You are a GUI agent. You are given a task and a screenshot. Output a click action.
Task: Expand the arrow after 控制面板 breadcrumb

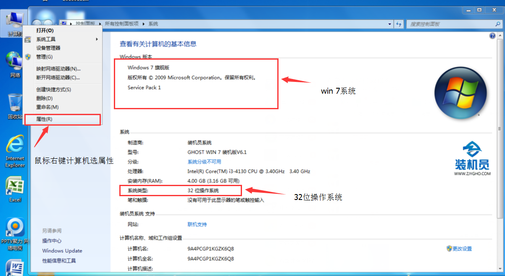[100, 24]
